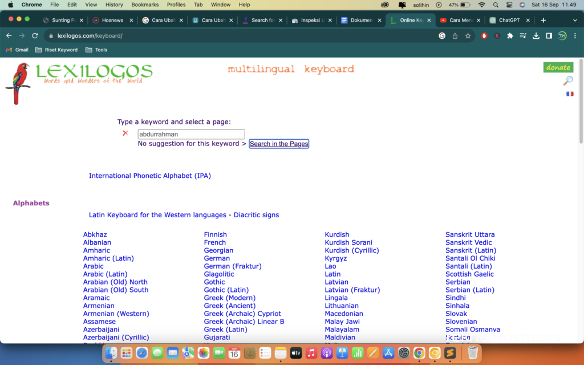Reload the page
584x365 pixels.
35,36
